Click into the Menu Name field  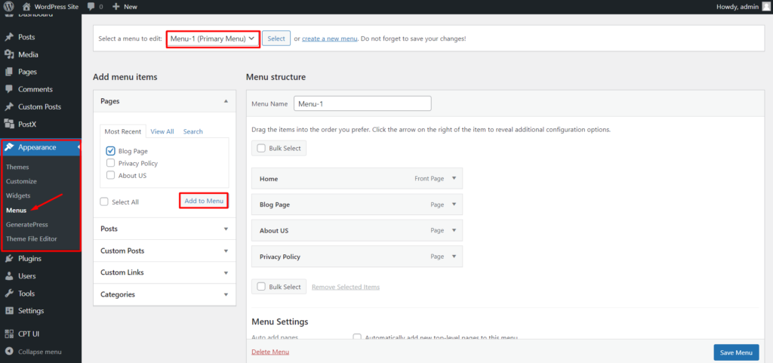click(362, 103)
